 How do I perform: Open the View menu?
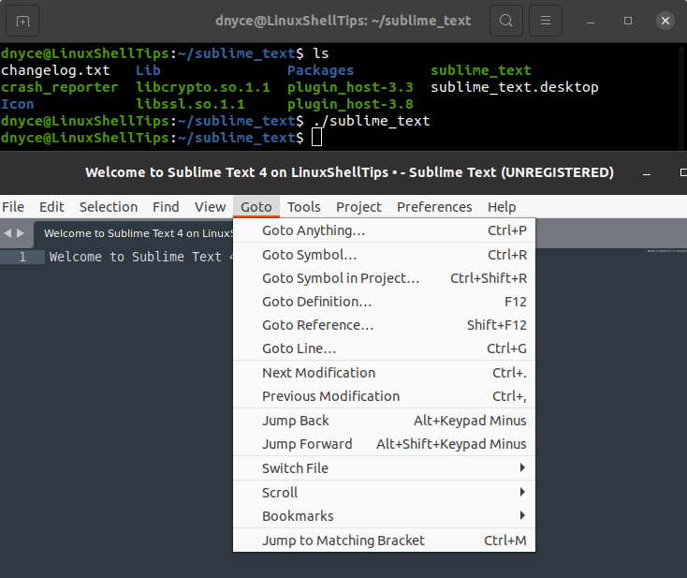pos(211,206)
